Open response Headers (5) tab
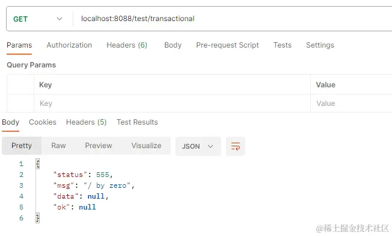The width and height of the screenshot is (392, 236). click(x=86, y=122)
